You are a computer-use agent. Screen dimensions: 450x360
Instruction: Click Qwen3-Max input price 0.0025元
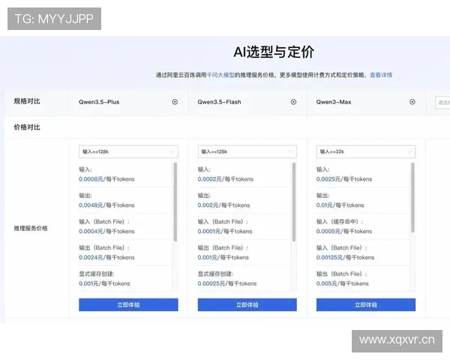[x=328, y=179]
